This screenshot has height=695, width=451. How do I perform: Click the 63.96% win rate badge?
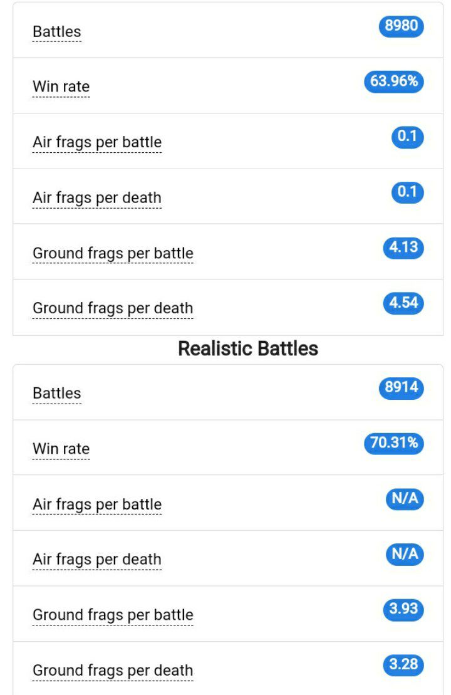[x=394, y=81]
